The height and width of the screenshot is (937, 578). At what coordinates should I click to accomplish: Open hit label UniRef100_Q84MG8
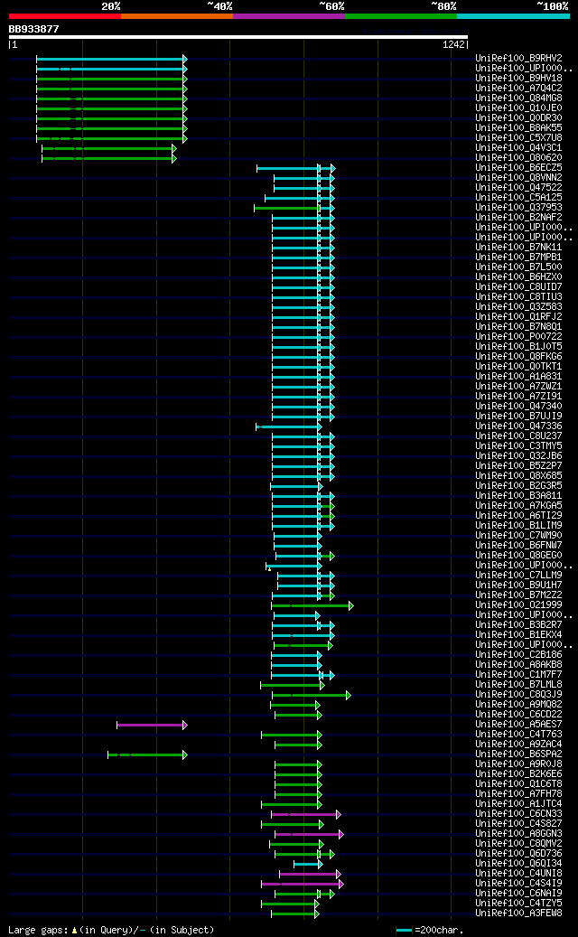pyautogui.click(x=518, y=98)
